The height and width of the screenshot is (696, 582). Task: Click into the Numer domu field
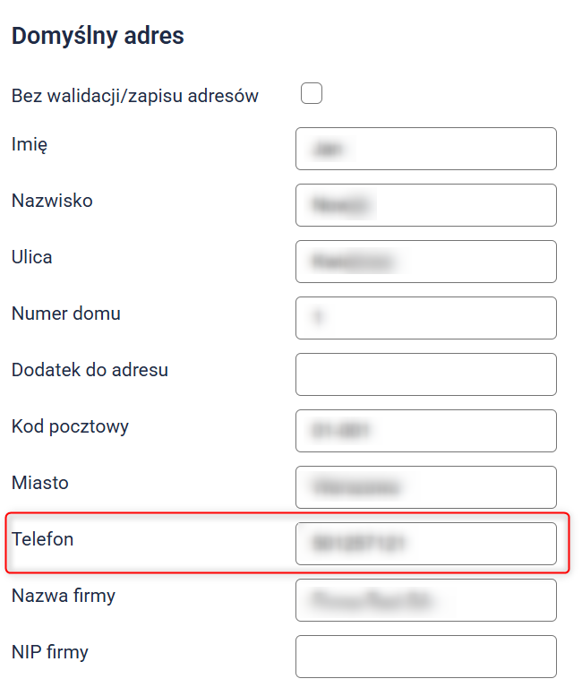[425, 318]
